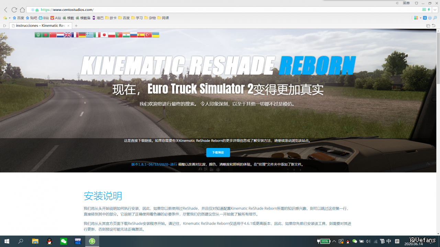Expand the 网课 bookmark folder
Viewport: 440px width, 247px height.
(x=163, y=18)
